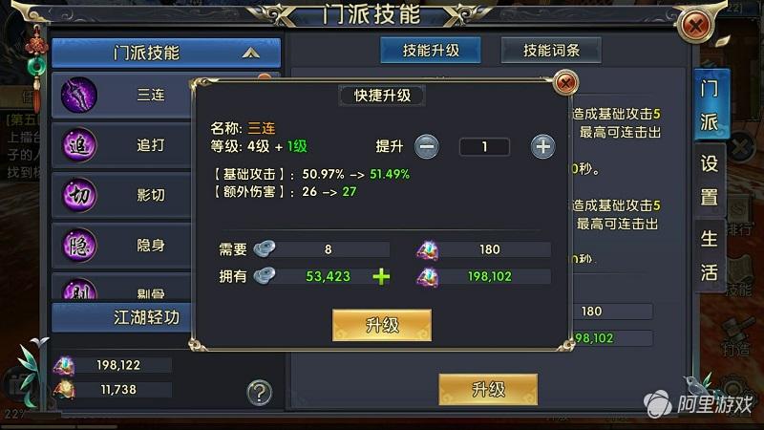The image size is (764, 430).
Task: Click the bottom 升级 button behind dialog
Action: coord(488,389)
